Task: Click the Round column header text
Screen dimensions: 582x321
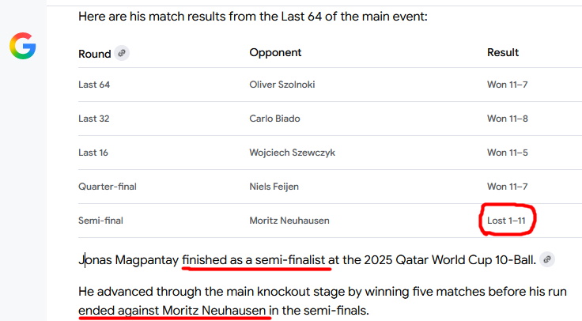Action: (x=95, y=54)
